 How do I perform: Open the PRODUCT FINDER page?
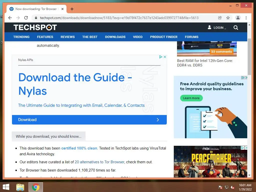(164, 37)
